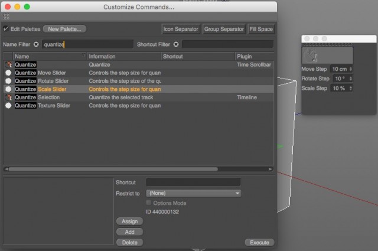Grab the dotted grip handle under title bar

(6, 17)
